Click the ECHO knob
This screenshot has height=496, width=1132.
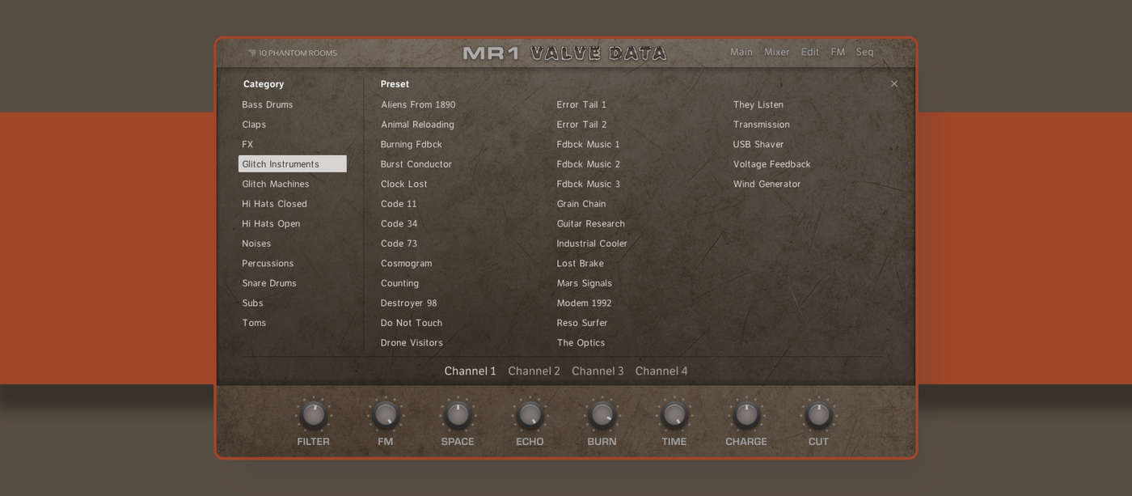point(530,415)
